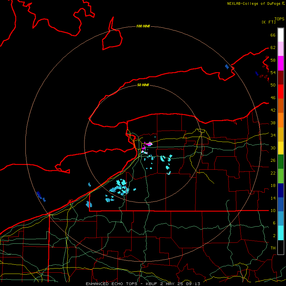The image size is (286, 286).
Task: Select the light blue swatch beside 6
Action: (281, 219)
